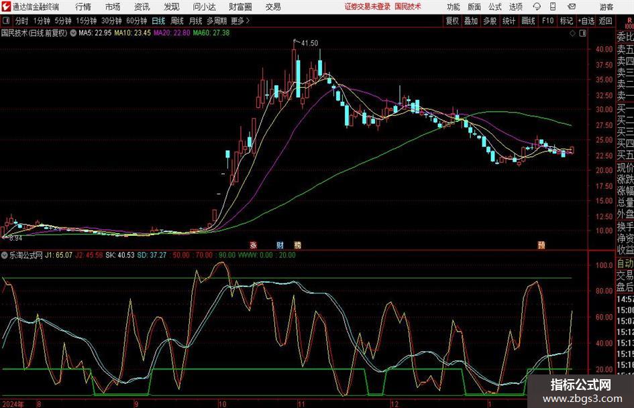Open the 财富圈 menu
The width and height of the screenshot is (634, 408).
pos(240,7)
